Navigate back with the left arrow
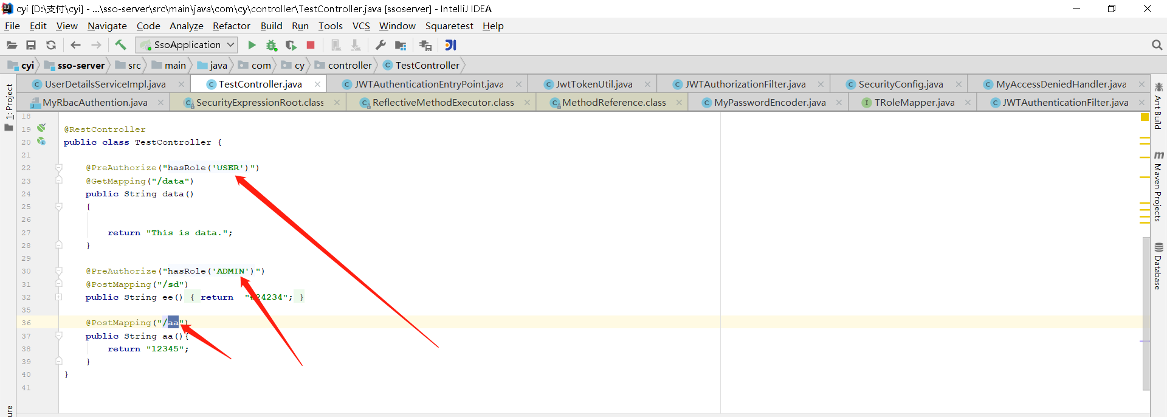 [75, 45]
